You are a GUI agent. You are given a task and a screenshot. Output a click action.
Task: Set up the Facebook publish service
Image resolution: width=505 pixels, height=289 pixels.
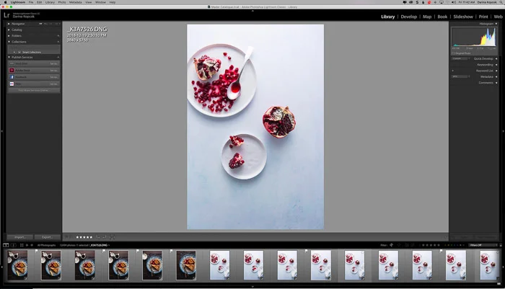pyautogui.click(x=54, y=77)
